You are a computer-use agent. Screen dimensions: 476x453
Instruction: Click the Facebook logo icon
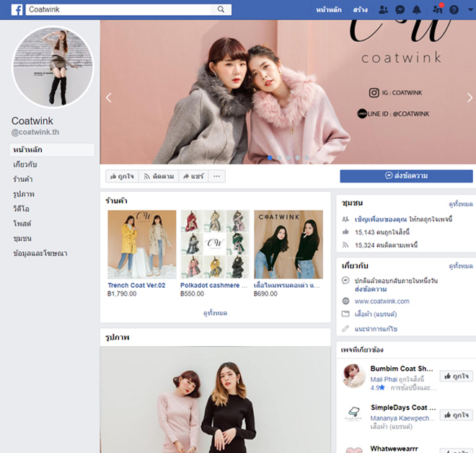[17, 9]
